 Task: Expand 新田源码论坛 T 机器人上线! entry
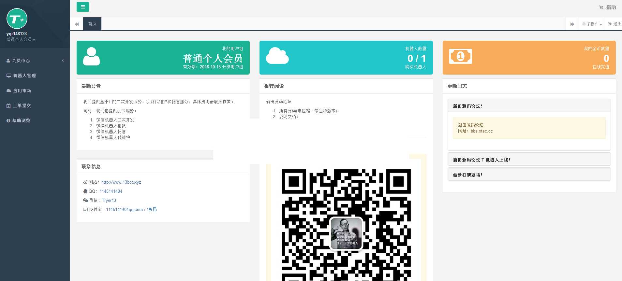point(529,160)
